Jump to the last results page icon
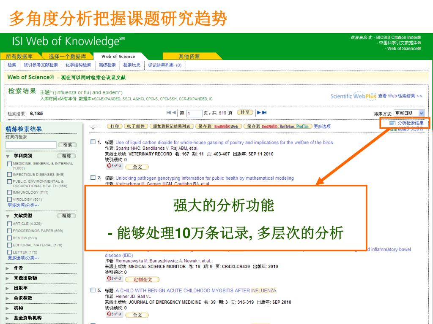Image resolution: width=433 pixels, height=324 pixels. click(264, 112)
